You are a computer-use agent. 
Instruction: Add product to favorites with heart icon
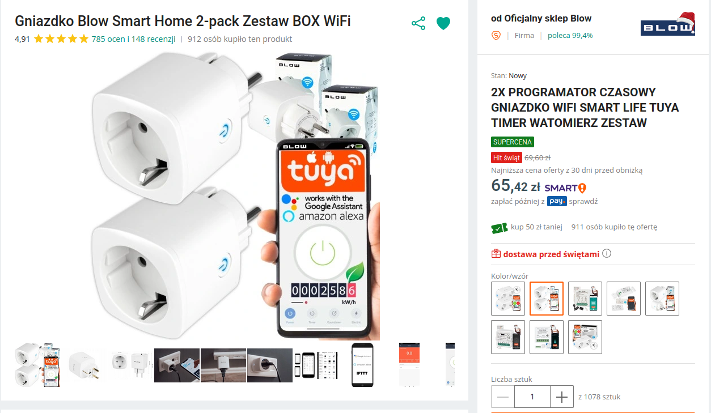(x=443, y=23)
